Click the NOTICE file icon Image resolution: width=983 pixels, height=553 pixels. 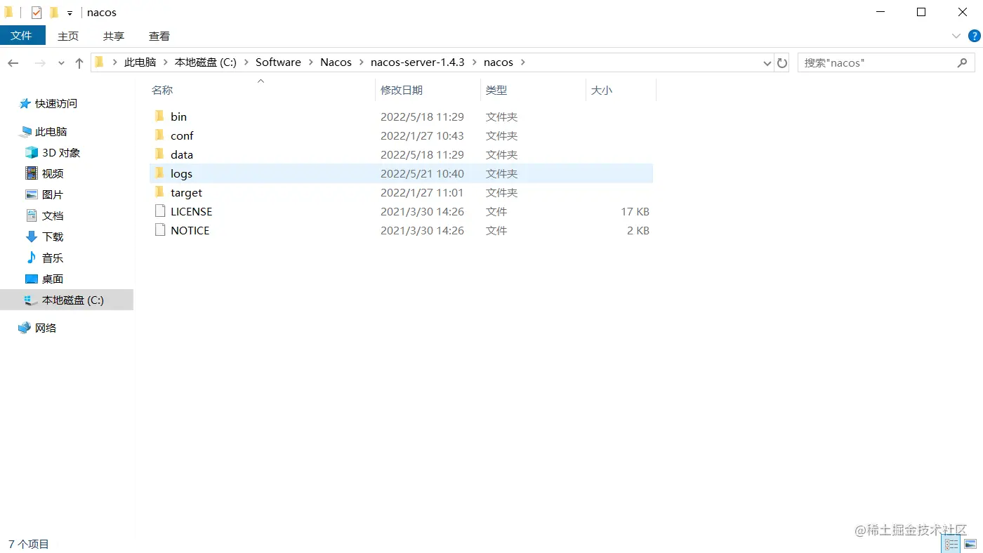tap(159, 230)
